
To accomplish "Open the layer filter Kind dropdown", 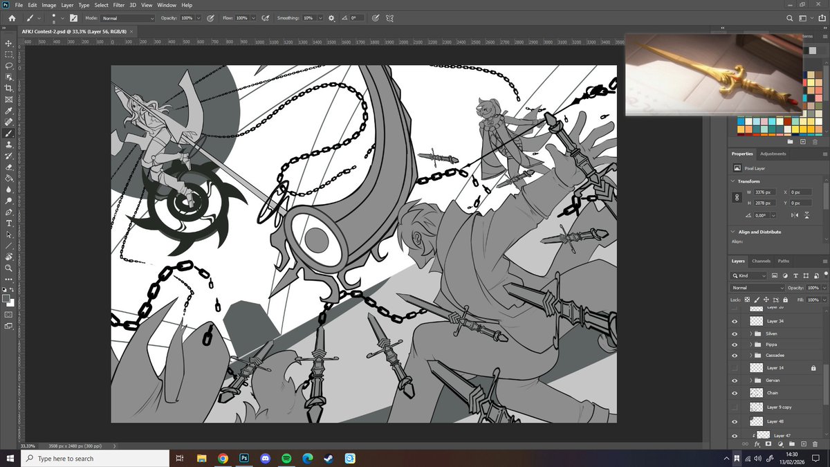I will pyautogui.click(x=749, y=275).
